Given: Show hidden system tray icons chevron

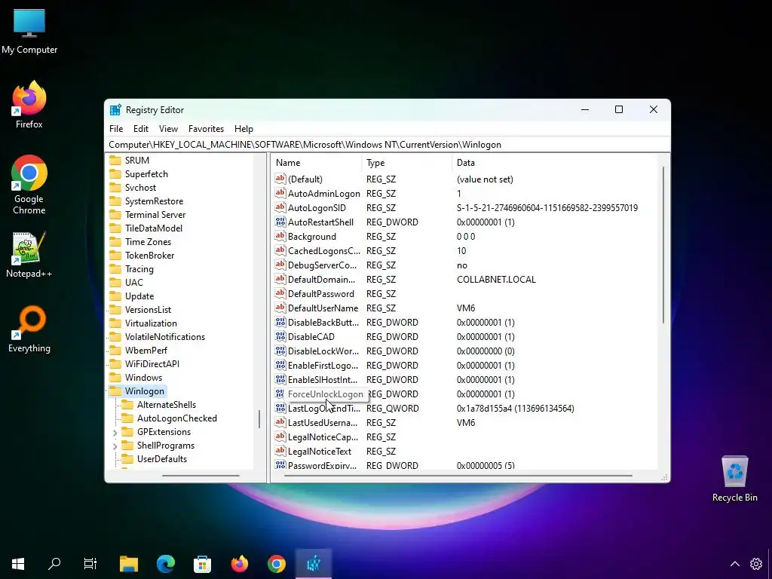Looking at the screenshot, I should pyautogui.click(x=734, y=564).
